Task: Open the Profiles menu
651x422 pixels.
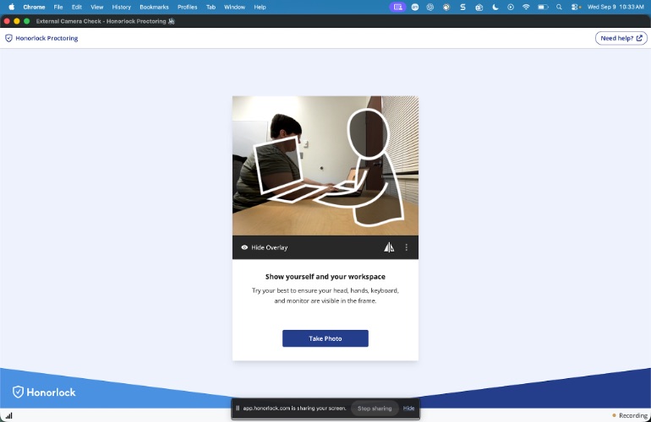Action: coord(187,7)
